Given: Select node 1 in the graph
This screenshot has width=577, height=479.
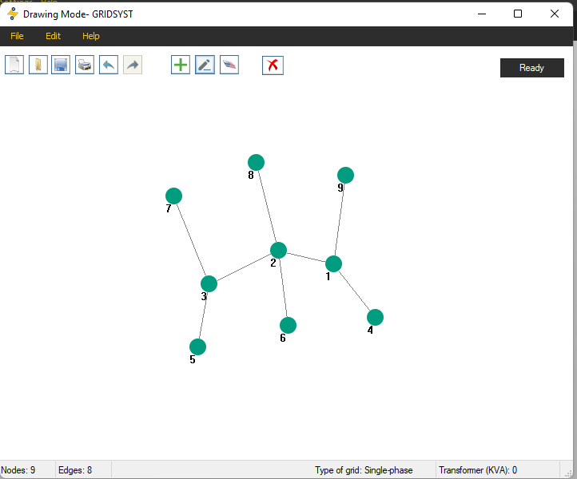Looking at the screenshot, I should point(334,263).
